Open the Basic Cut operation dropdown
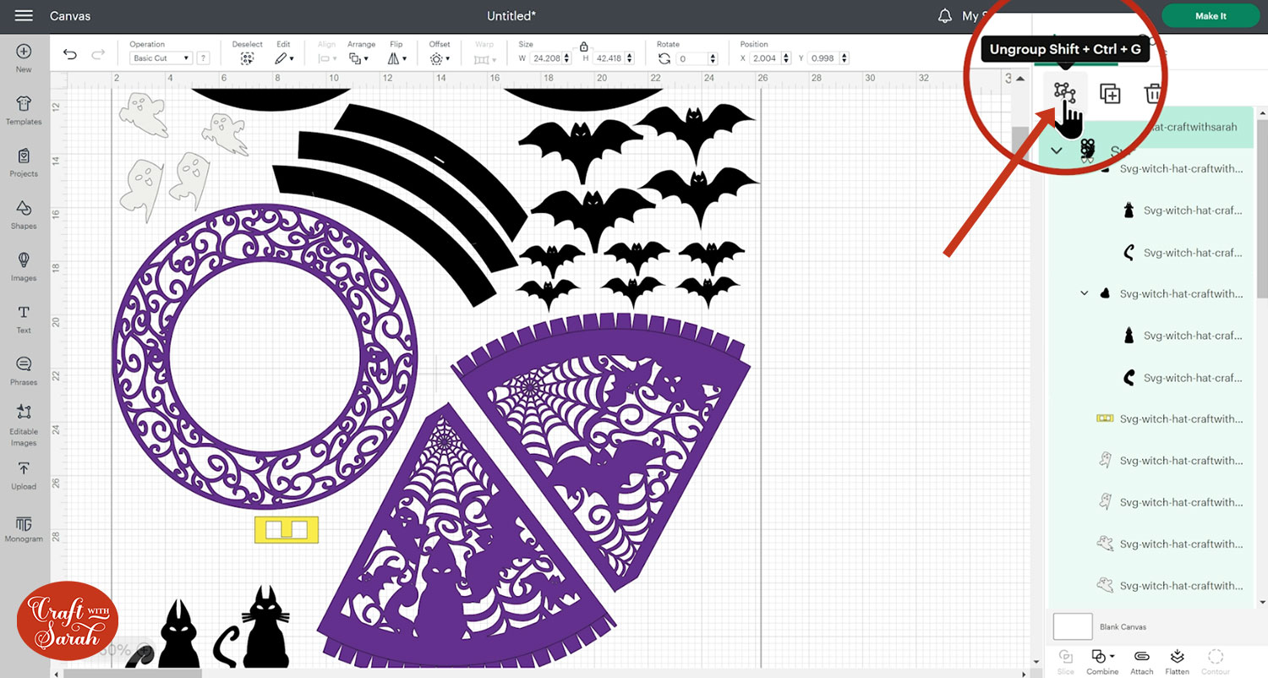The height and width of the screenshot is (678, 1268). point(160,57)
